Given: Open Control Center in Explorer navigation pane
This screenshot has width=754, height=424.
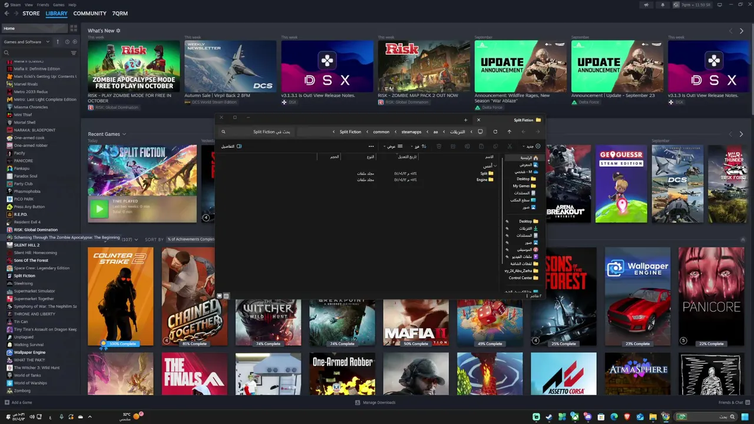Looking at the screenshot, I should [x=523, y=278].
